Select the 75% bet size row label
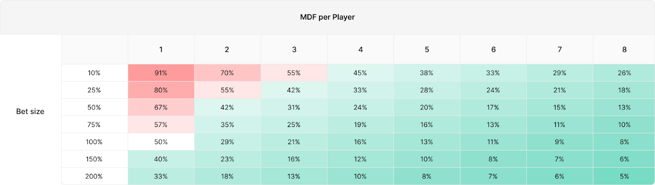Screen dimensions: 655x185 [94, 125]
